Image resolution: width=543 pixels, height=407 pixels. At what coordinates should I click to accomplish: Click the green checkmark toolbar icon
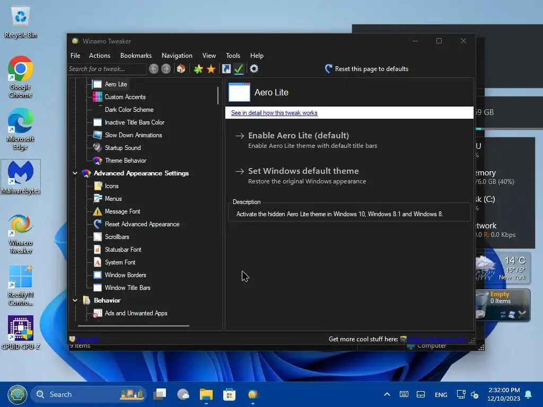coord(239,69)
